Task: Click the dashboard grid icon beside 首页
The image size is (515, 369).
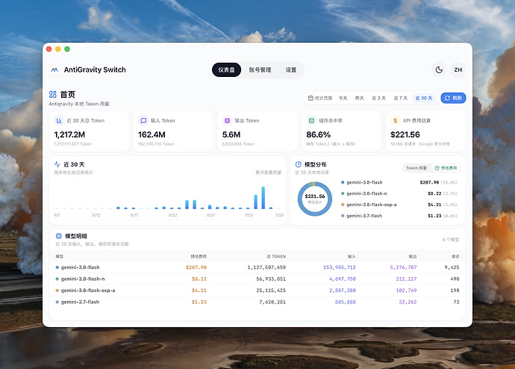Action: click(52, 95)
